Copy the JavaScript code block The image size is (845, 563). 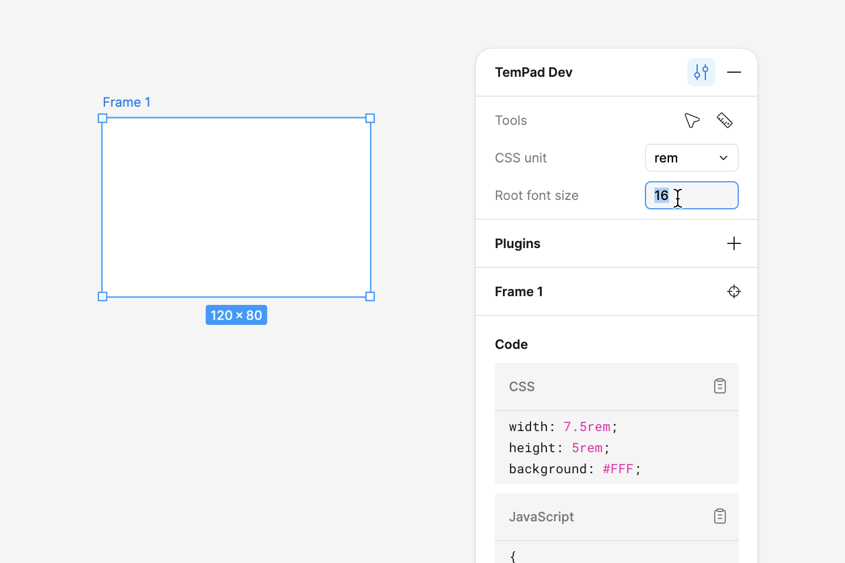[x=720, y=517]
